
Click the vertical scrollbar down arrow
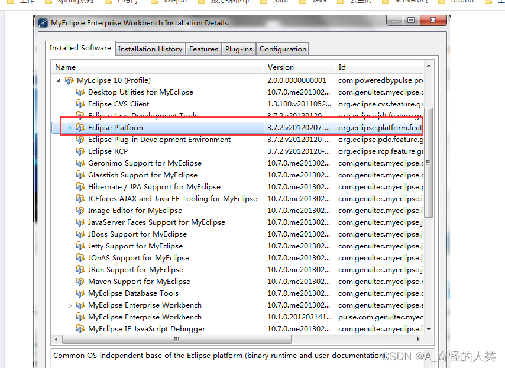pos(429,330)
